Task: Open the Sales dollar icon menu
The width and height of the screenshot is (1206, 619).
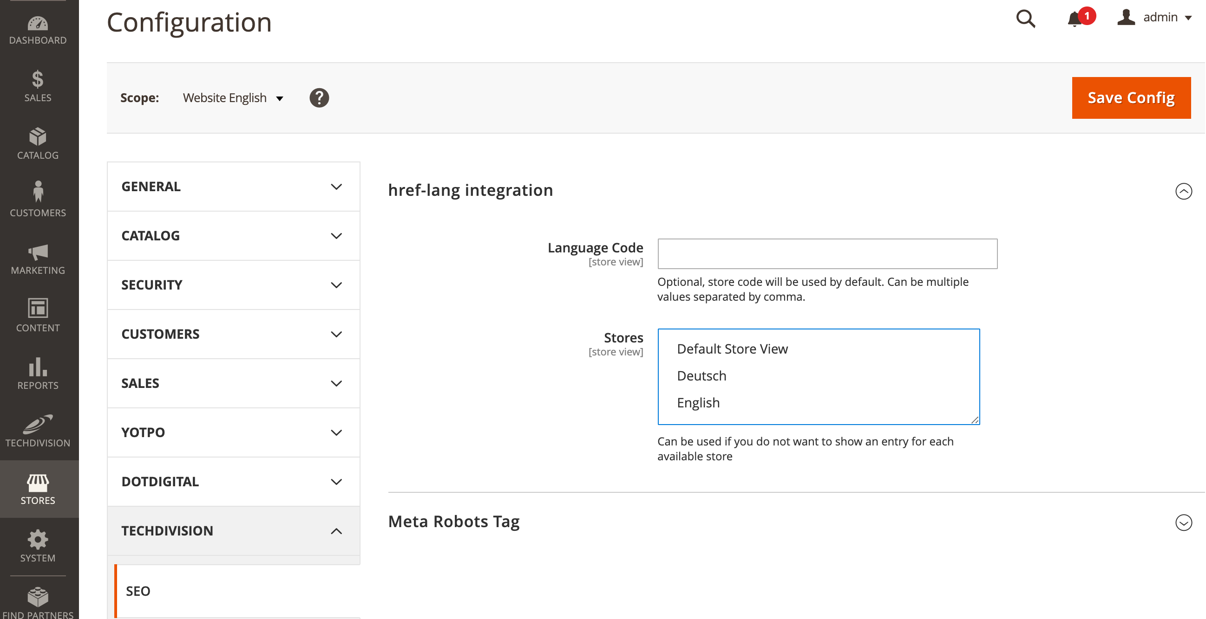Action: pos(38,79)
